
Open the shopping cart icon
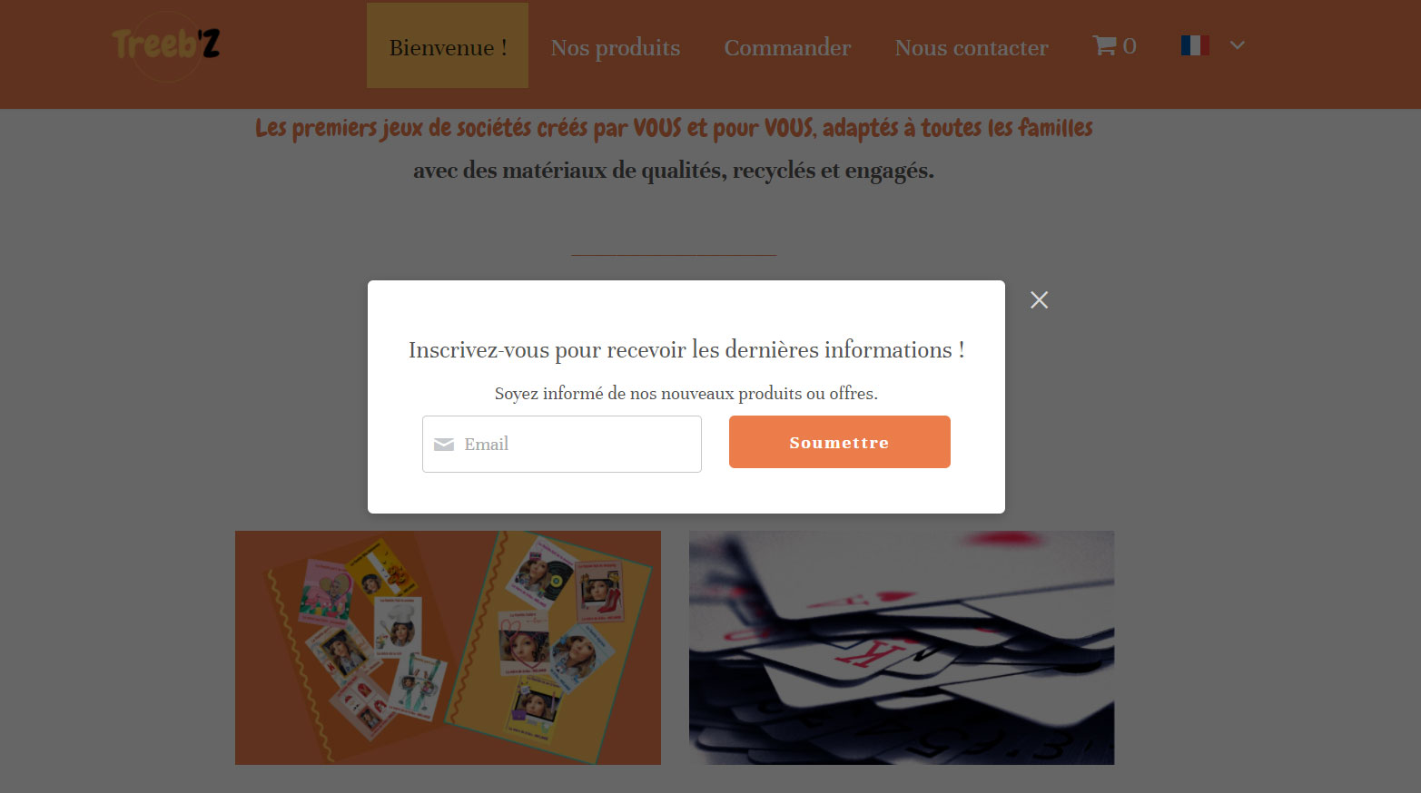tap(1104, 45)
